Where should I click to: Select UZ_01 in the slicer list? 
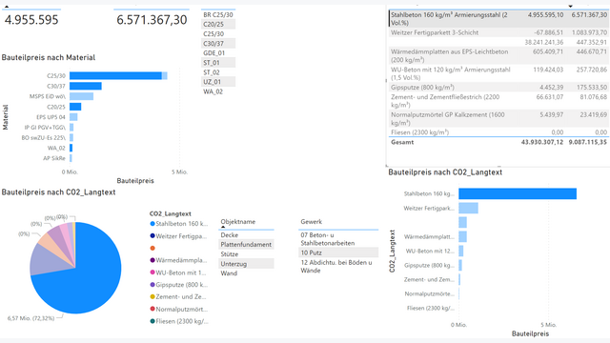(x=218, y=82)
